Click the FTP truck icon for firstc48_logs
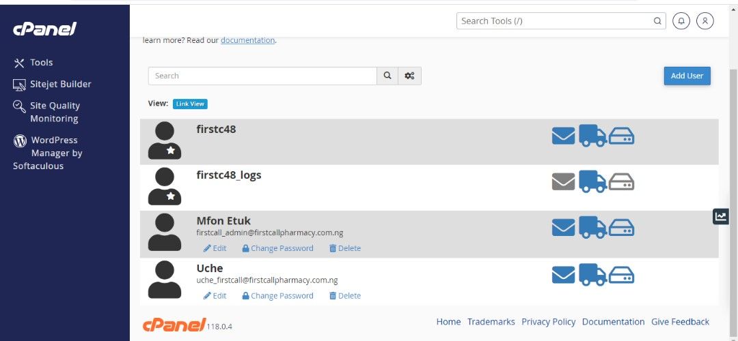 pyautogui.click(x=592, y=181)
